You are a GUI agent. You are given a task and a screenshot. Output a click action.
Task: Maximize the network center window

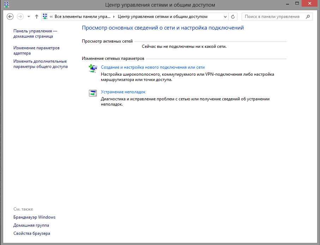[297, 4]
